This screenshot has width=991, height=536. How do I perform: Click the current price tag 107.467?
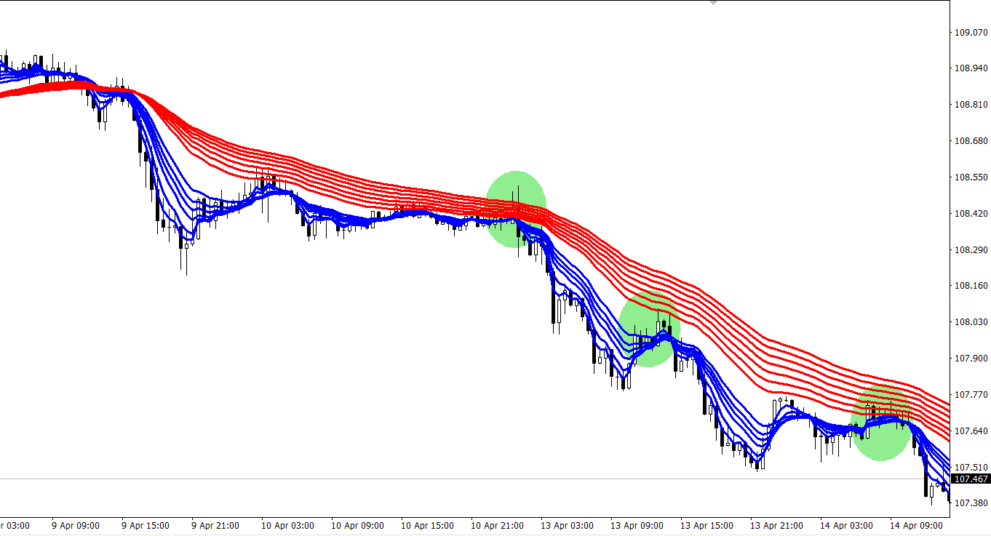coord(971,479)
